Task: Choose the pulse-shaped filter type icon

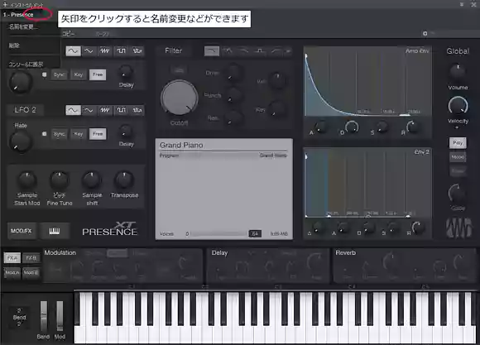Action: (x=260, y=50)
